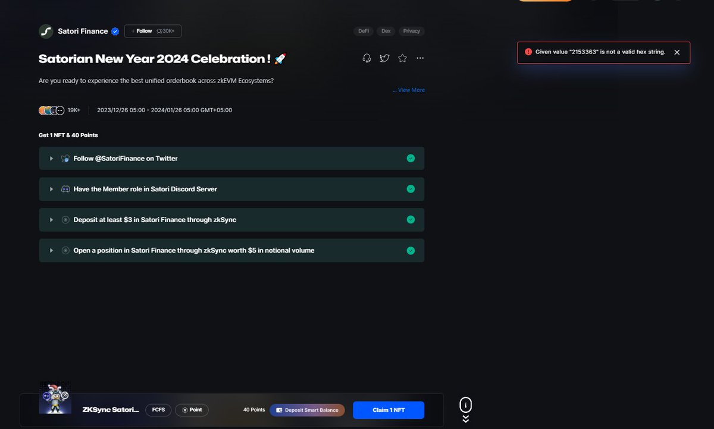714x429 pixels.
Task: Click the Discord icon in Member role row
Action: [65, 189]
